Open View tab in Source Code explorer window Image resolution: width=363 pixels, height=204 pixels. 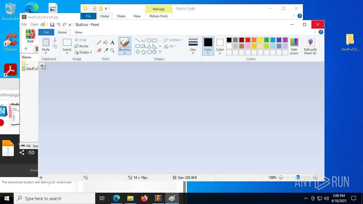137,16
